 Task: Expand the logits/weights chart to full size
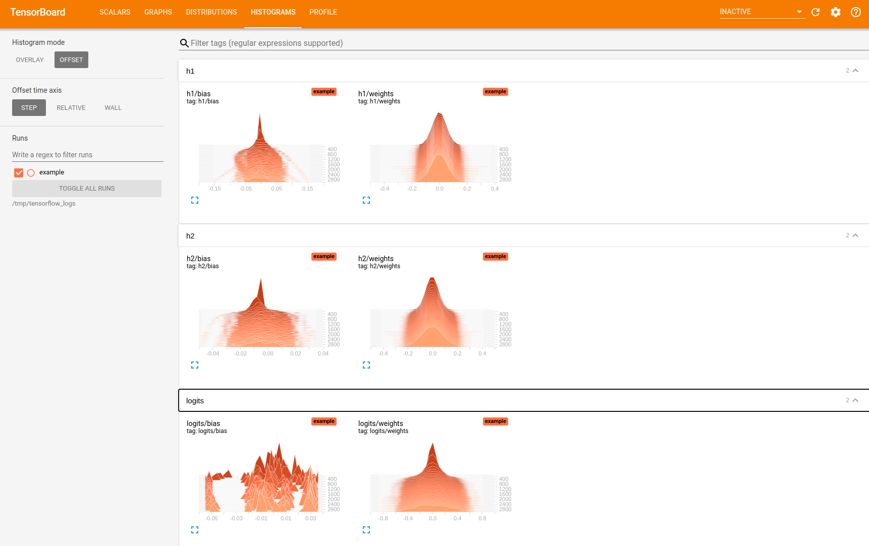coord(366,530)
